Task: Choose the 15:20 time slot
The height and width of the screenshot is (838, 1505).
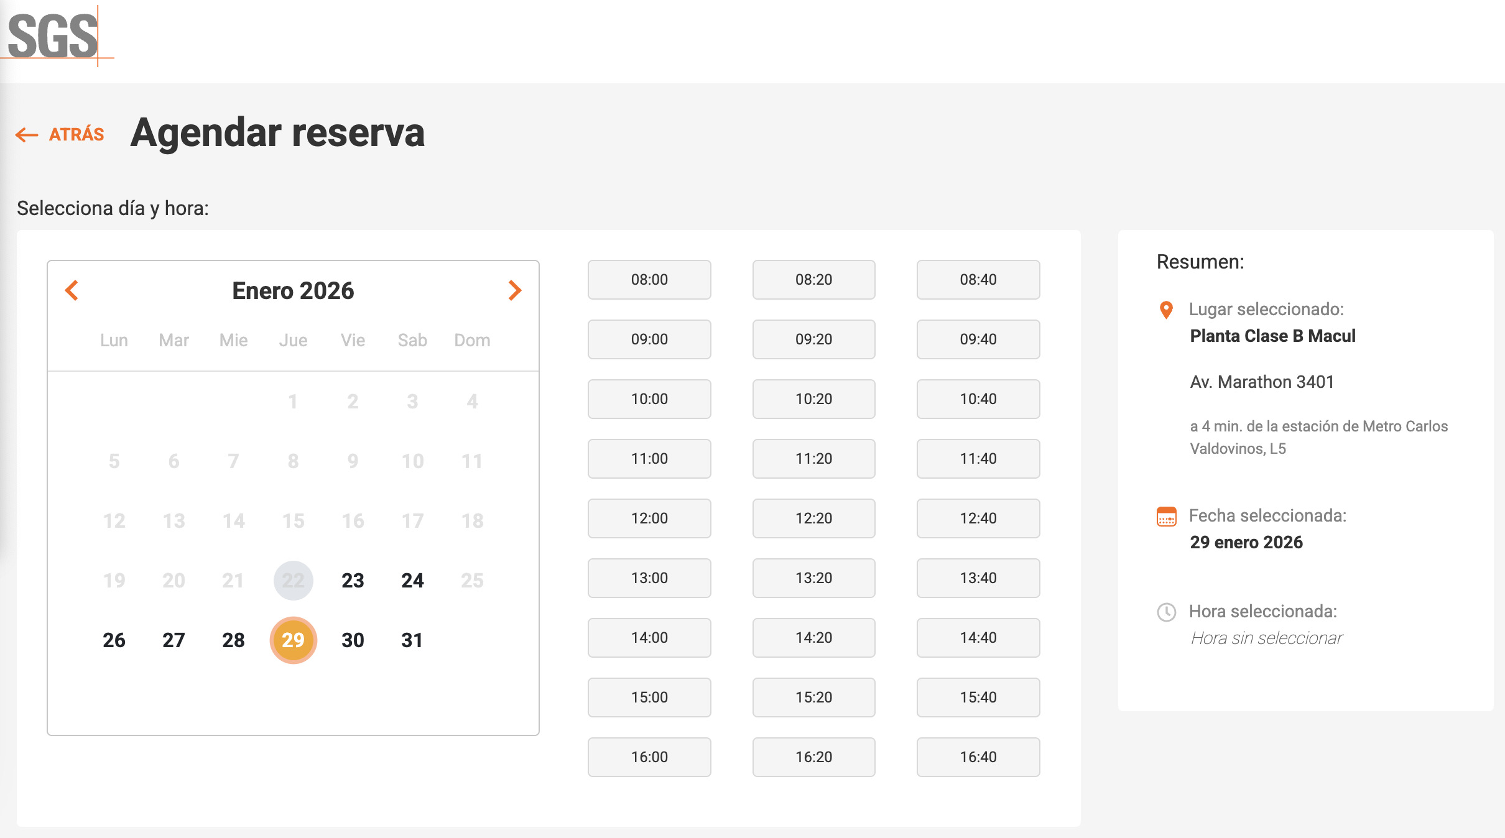Action: coord(813,698)
